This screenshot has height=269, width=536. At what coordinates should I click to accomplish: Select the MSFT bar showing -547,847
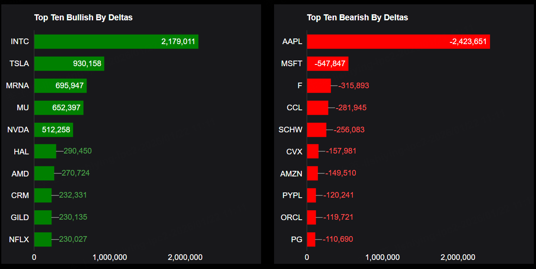coord(327,64)
